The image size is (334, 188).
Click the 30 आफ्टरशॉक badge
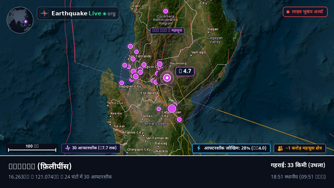tap(91, 148)
